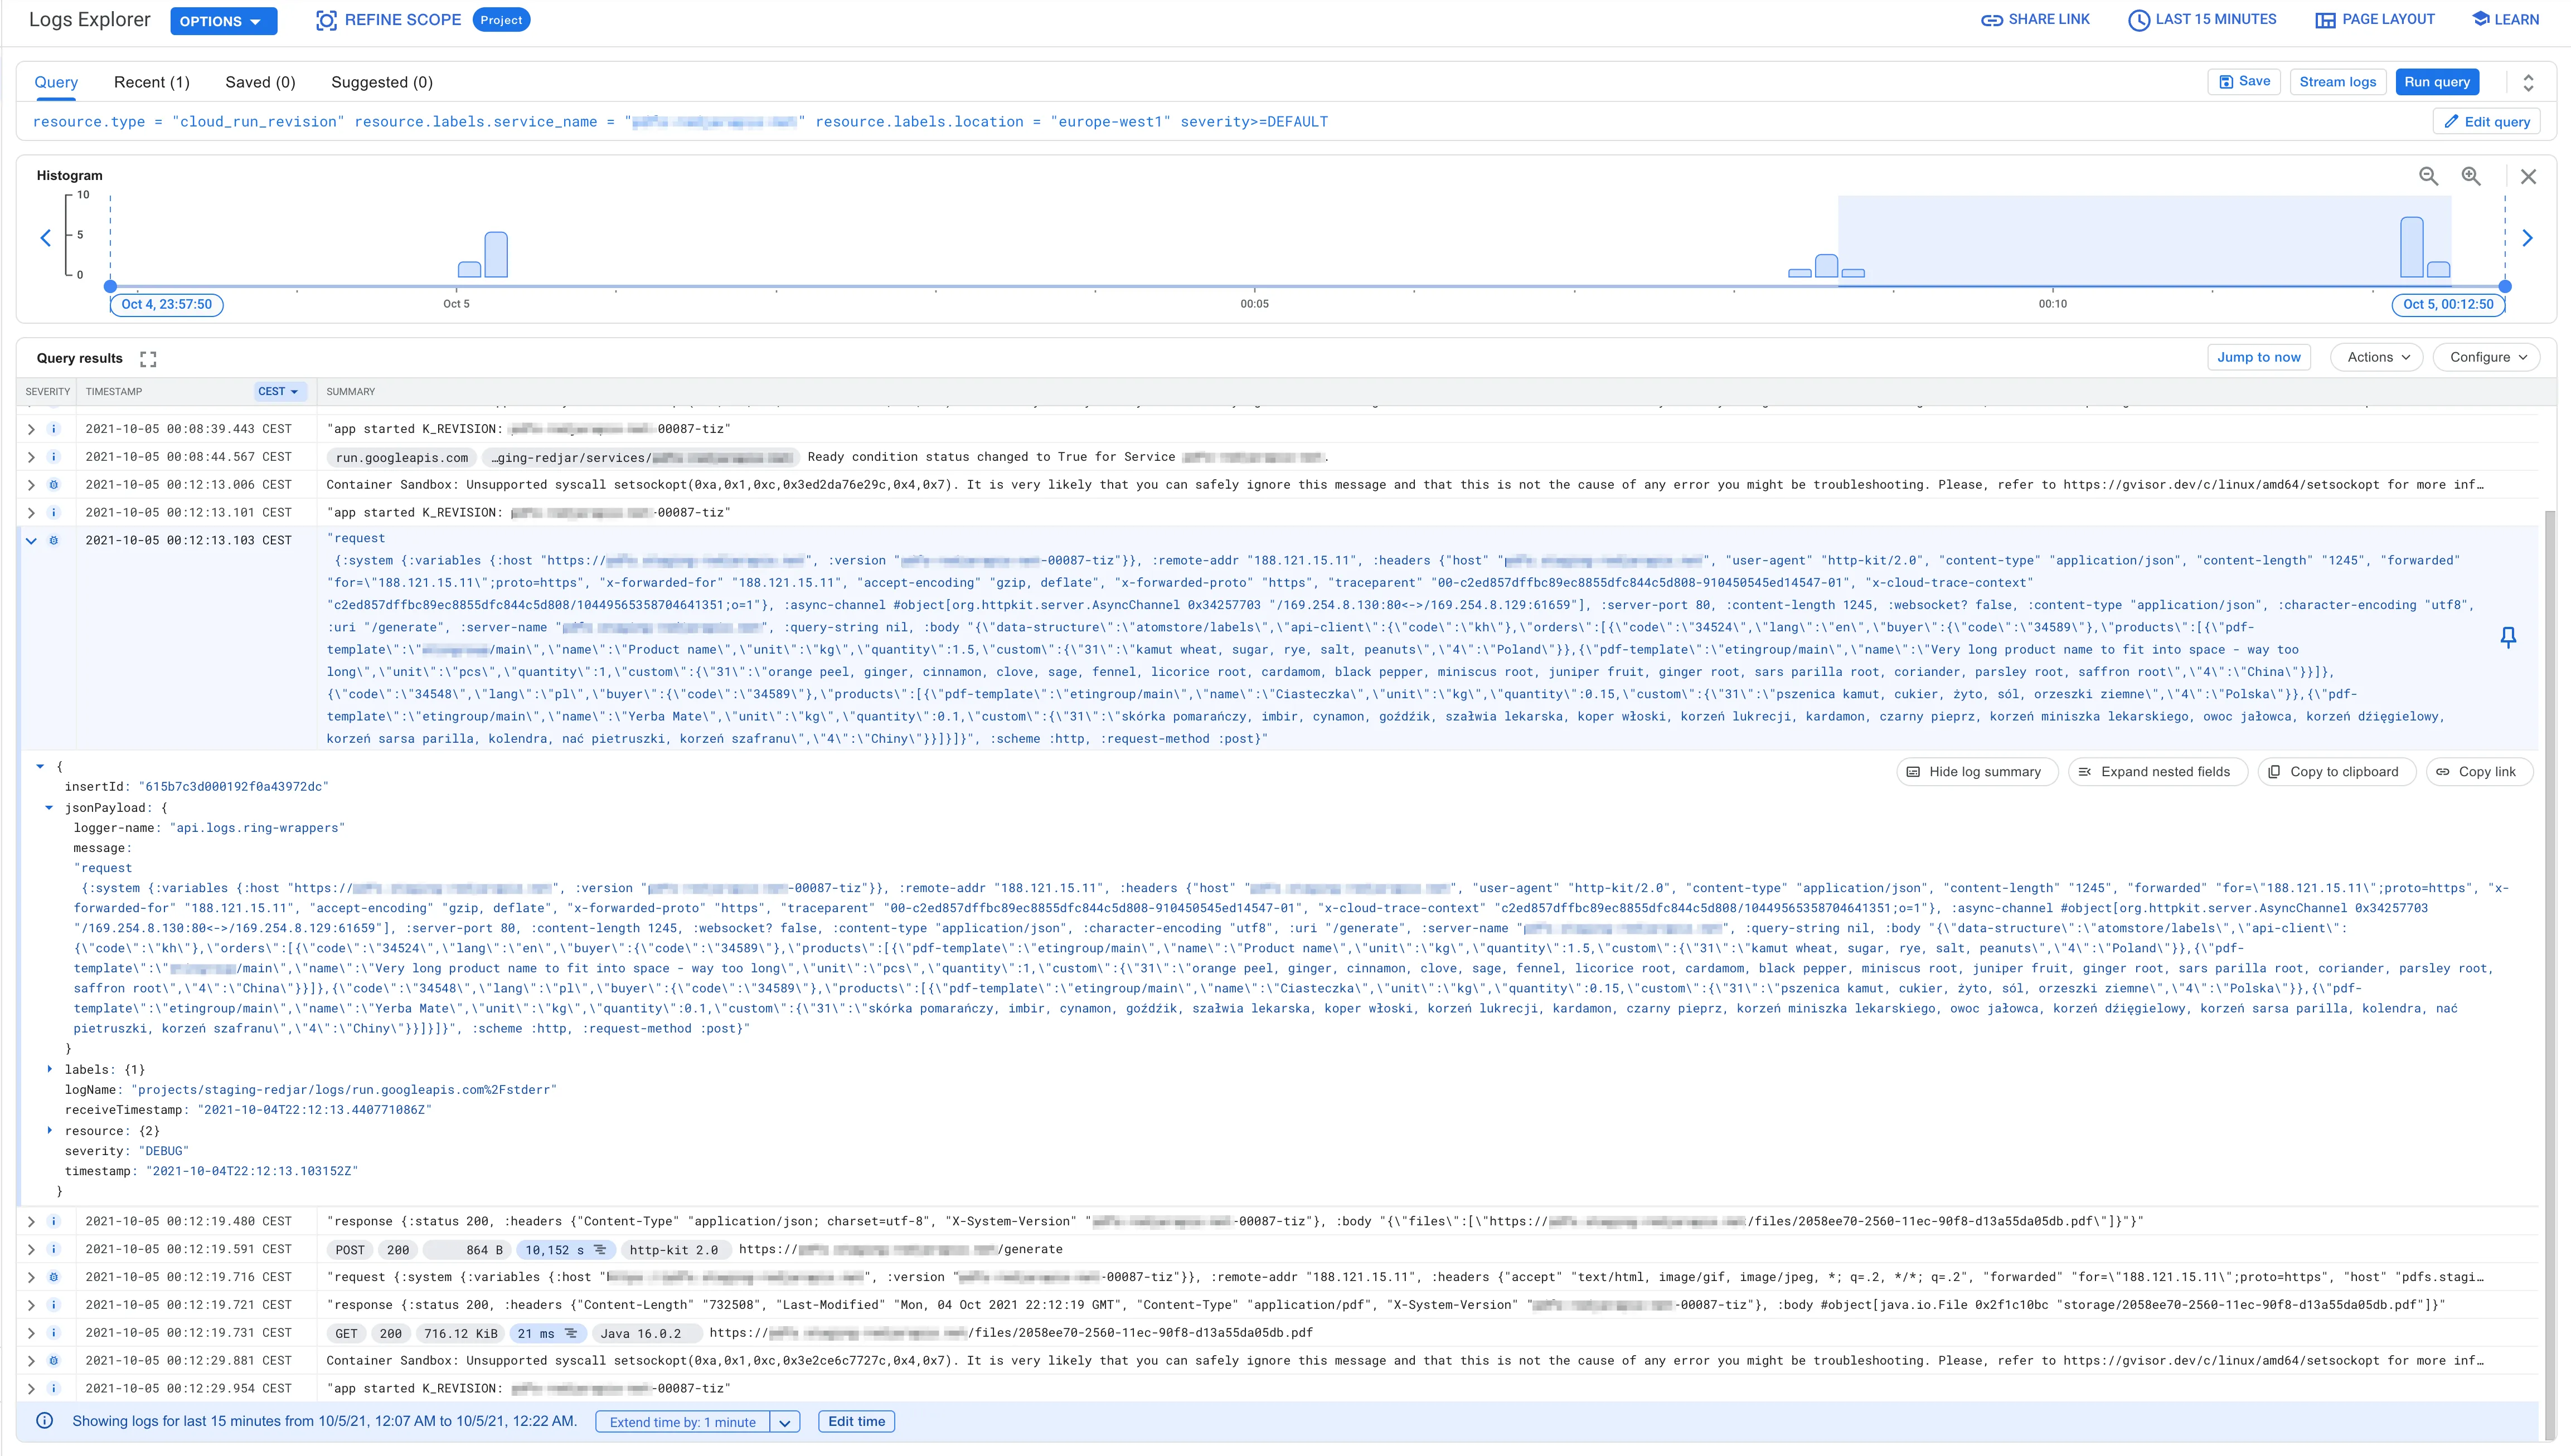Viewport: 2571px width, 1456px height.
Task: Collapse the expanded 00:12:13.103 log entry
Action: (x=31, y=541)
